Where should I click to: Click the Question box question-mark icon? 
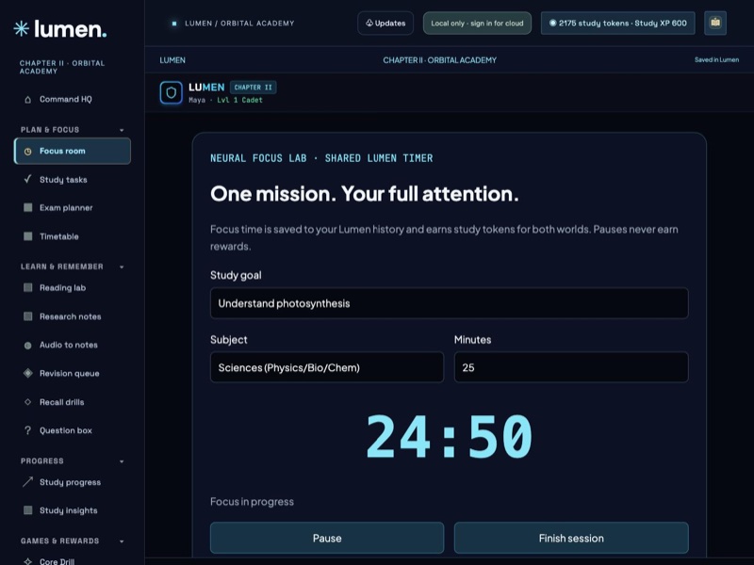[28, 430]
